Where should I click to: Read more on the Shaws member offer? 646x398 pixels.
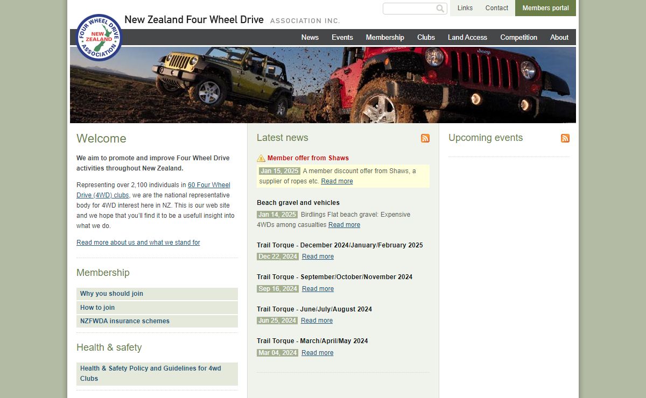point(337,181)
